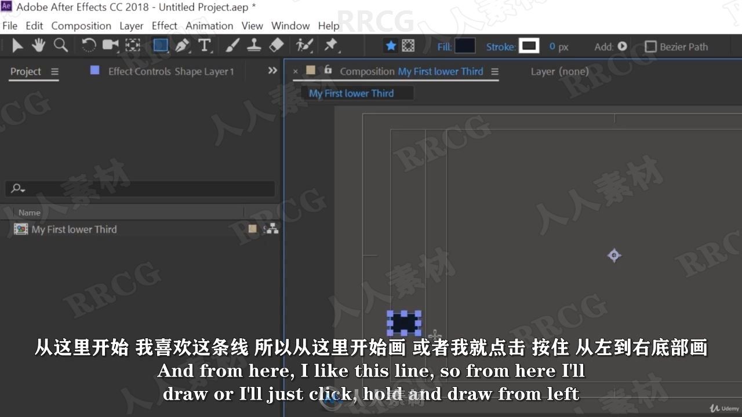Open the View menu
Image resolution: width=742 pixels, height=417 pixels.
(252, 25)
